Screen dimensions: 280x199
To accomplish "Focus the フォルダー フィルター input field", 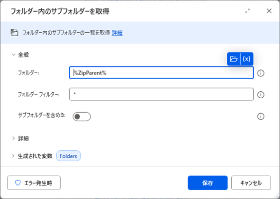I will (161, 94).
